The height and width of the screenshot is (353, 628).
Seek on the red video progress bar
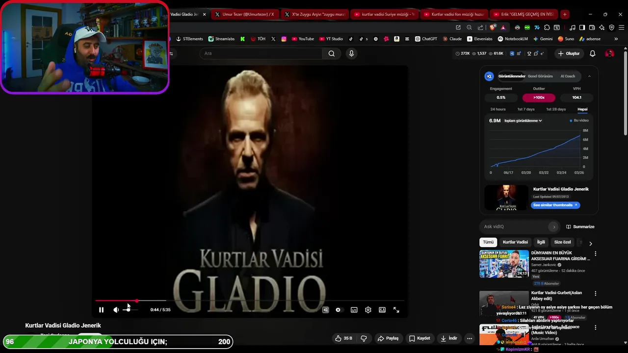coord(249,301)
